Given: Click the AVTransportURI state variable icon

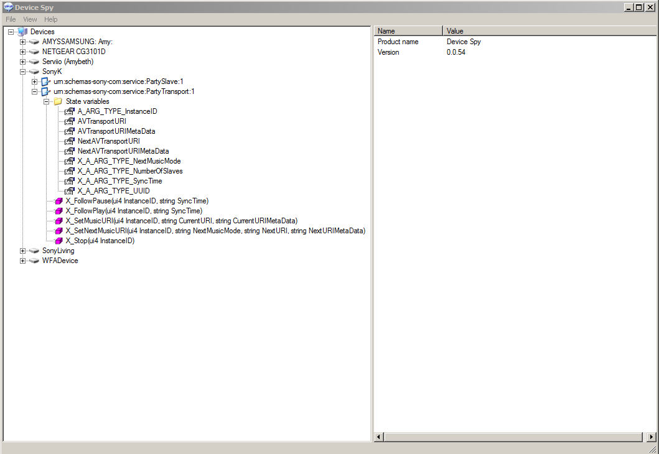Looking at the screenshot, I should 70,121.
